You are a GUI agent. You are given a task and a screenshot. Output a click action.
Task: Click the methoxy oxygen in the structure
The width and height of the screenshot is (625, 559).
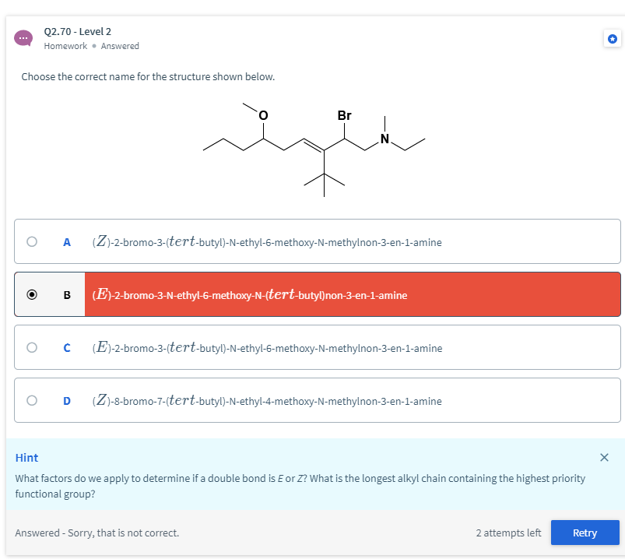pos(264,115)
